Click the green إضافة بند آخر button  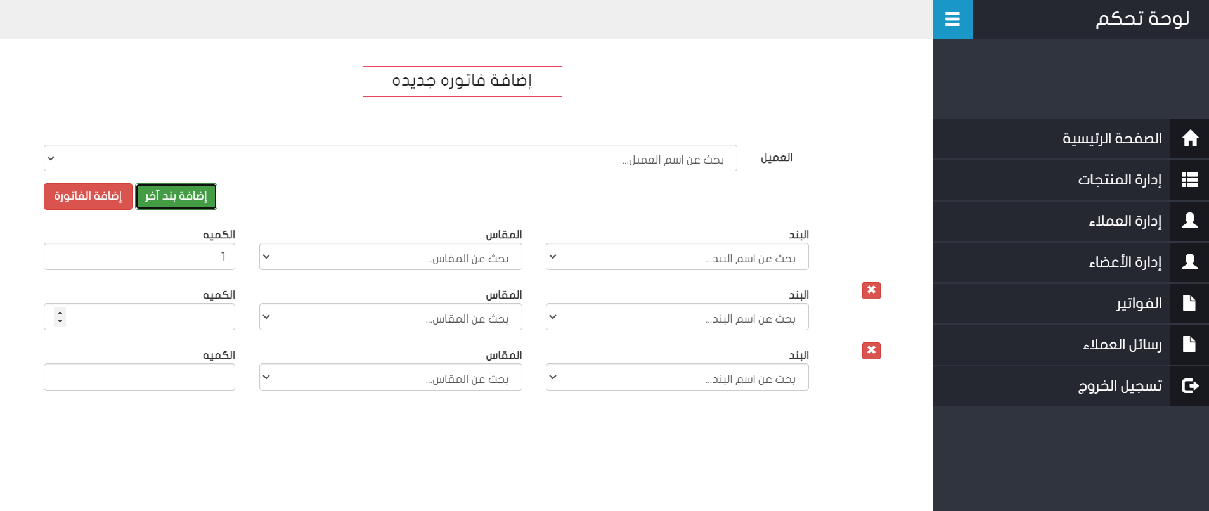tap(176, 197)
